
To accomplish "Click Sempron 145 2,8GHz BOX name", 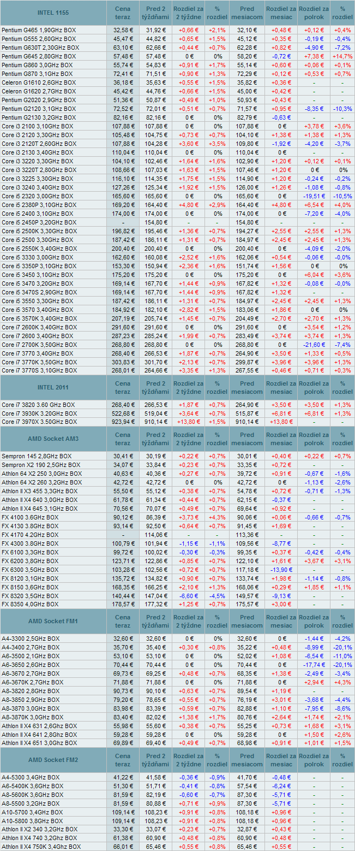I will pos(37,456).
